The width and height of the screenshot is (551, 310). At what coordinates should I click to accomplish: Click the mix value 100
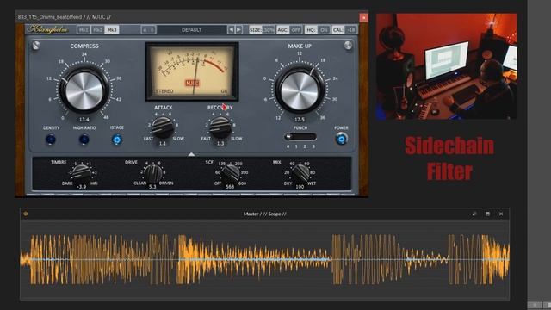tap(300, 187)
